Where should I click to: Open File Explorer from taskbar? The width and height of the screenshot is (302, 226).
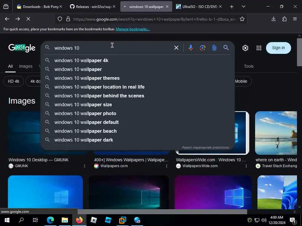click(65, 220)
